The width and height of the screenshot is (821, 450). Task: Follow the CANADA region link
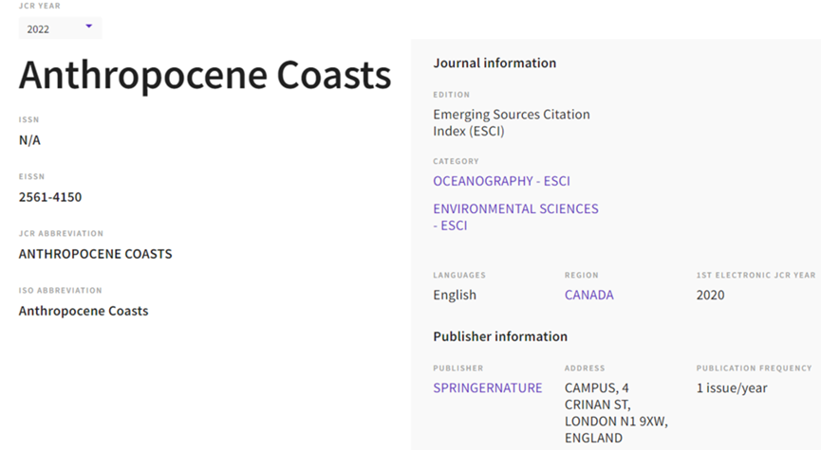(x=588, y=295)
